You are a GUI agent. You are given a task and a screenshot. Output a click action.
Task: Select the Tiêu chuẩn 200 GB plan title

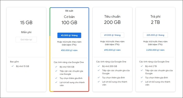112,20
